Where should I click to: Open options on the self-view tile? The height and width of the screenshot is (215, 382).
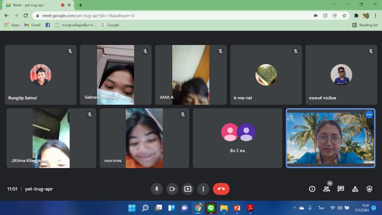point(369,115)
